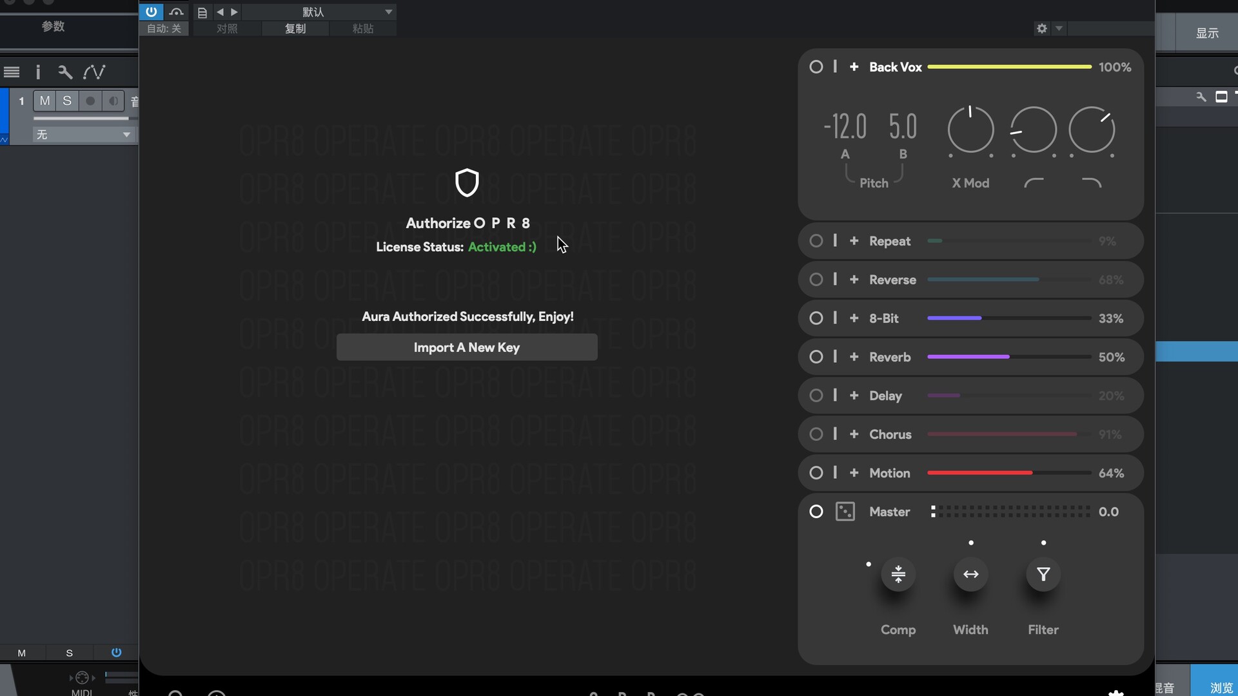
Task: Click the low-cut filter knob
Action: coord(1033,130)
